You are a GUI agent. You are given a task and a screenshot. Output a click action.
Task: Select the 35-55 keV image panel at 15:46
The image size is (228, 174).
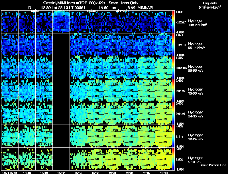coord(27,91)
